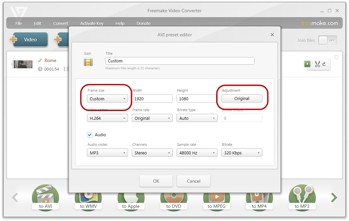Close the AVI preset editor dialog
The width and height of the screenshot is (349, 221).
pos(272,35)
